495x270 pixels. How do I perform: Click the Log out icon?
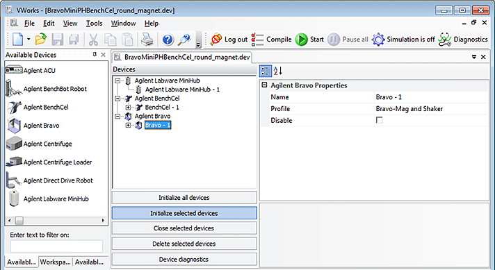pyautogui.click(x=216, y=40)
